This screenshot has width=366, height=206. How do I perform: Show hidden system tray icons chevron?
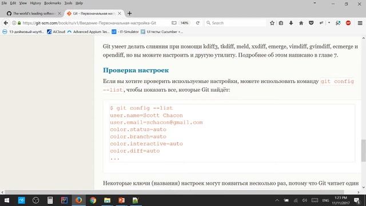tap(277, 200)
